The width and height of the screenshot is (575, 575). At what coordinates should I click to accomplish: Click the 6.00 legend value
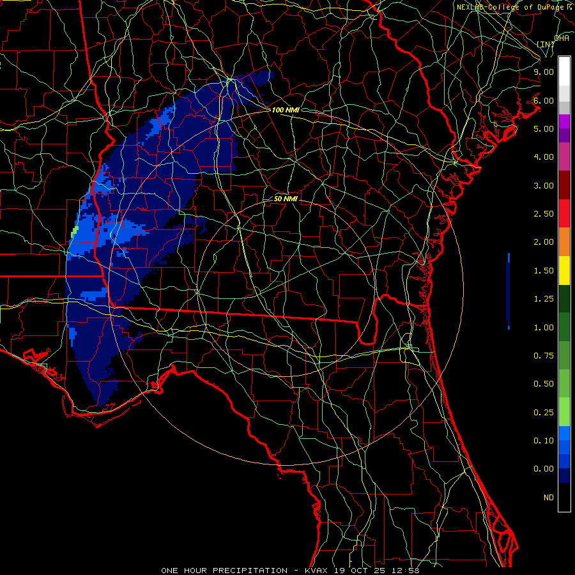click(x=544, y=100)
